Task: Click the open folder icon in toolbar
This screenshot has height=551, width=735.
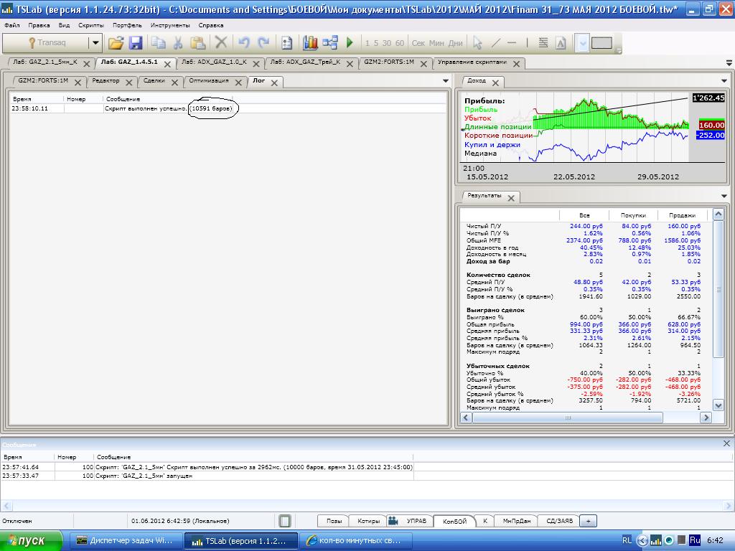Action: (x=116, y=43)
